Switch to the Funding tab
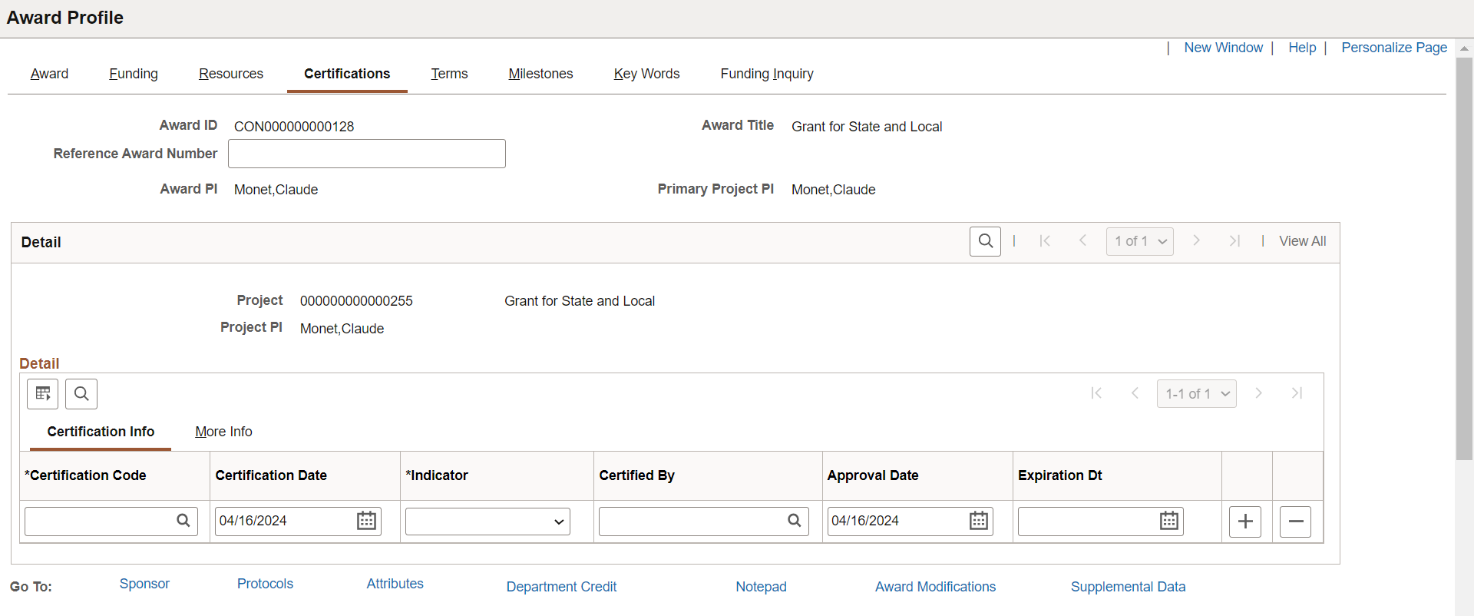 [x=134, y=74]
